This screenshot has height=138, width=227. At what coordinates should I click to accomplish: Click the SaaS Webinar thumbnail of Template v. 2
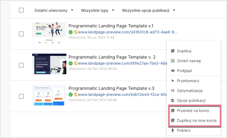coord(49,64)
